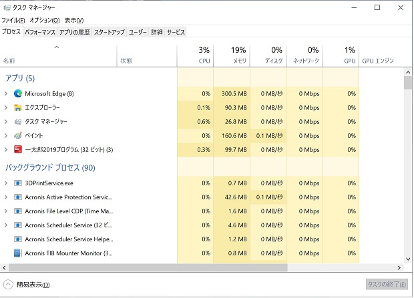Select the タスク マネージャー process icon

[17, 121]
